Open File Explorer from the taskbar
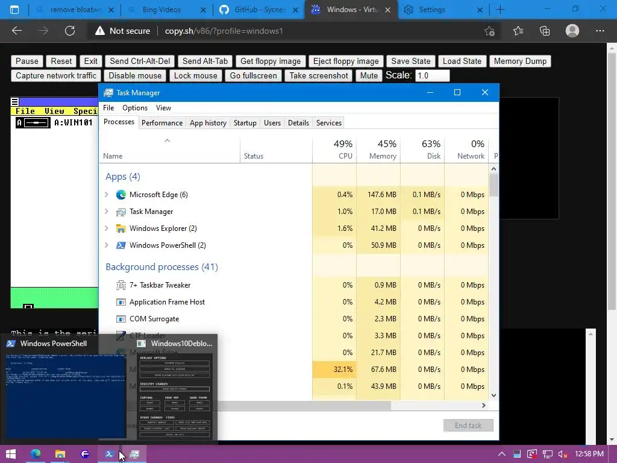The width and height of the screenshot is (617, 463). [60, 454]
